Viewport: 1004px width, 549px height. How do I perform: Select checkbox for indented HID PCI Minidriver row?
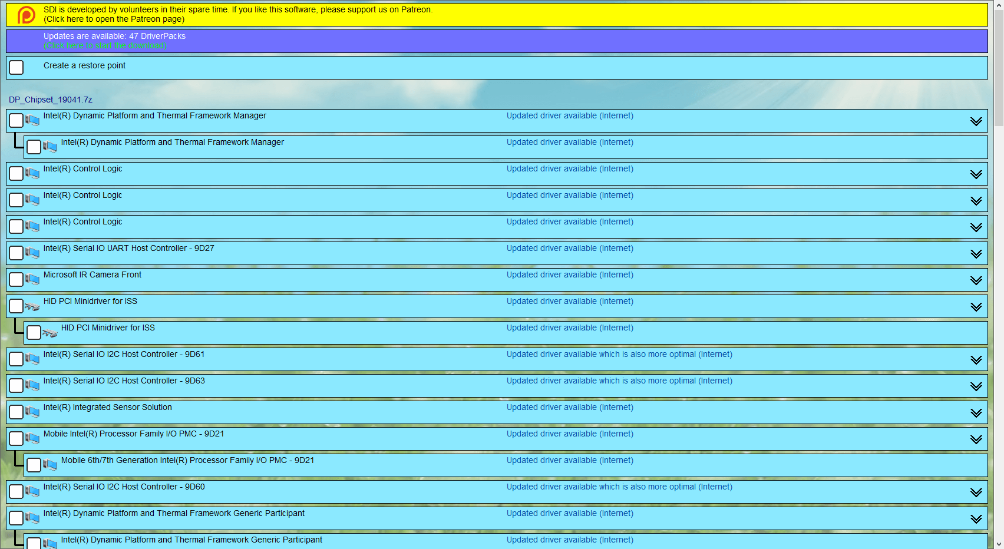(34, 332)
